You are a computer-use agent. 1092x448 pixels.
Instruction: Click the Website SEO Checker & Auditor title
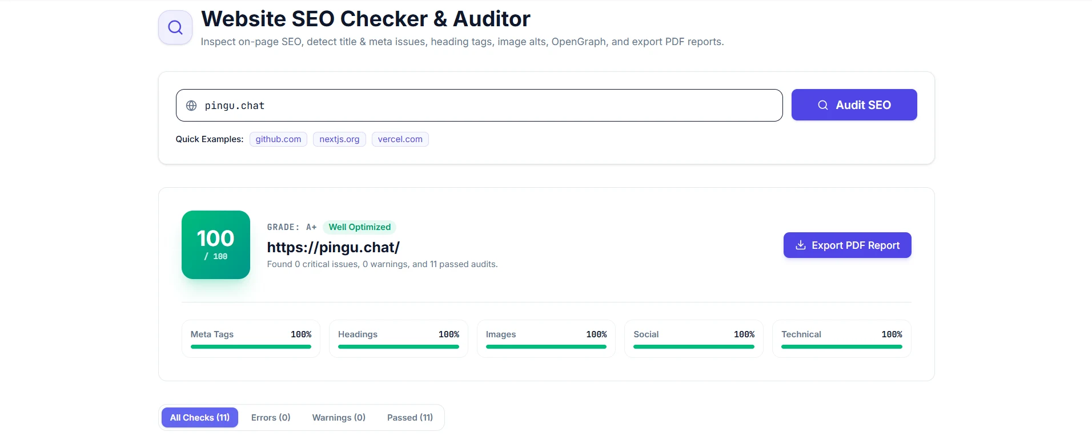[366, 19]
